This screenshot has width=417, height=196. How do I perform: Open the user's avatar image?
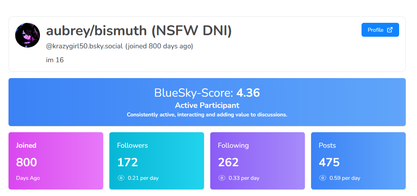(x=28, y=35)
